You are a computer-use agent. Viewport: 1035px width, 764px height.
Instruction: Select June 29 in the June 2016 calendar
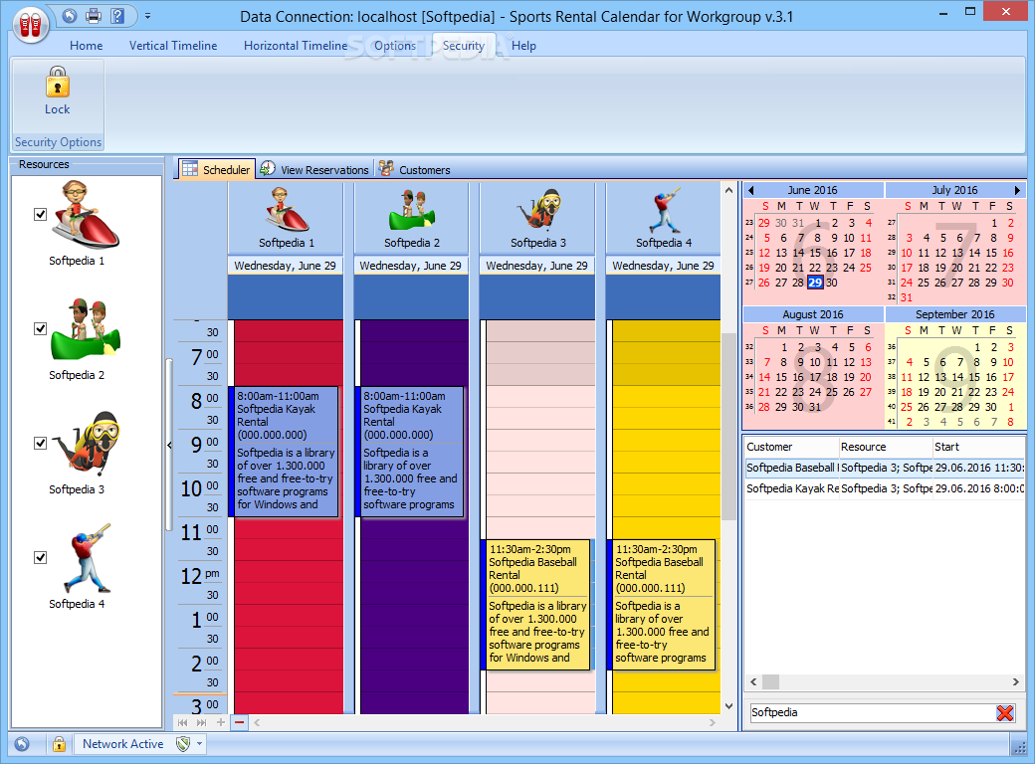[x=815, y=283]
